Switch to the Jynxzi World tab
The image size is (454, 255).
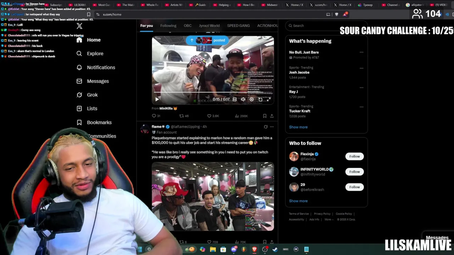[x=209, y=25]
